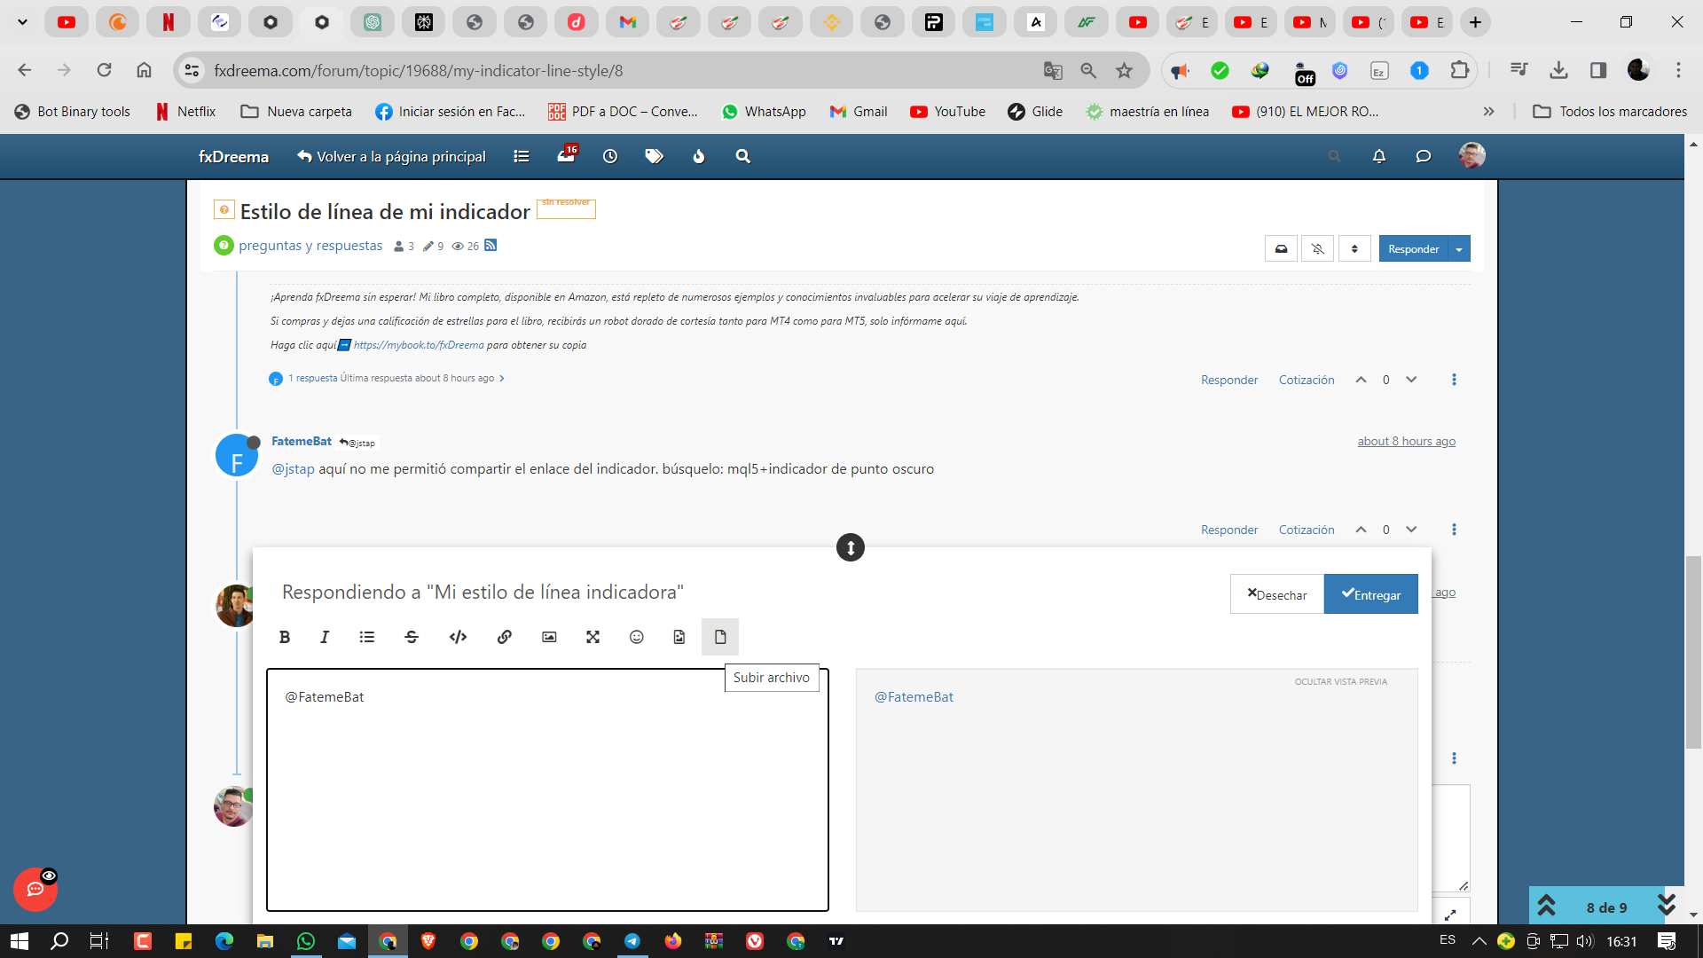The height and width of the screenshot is (958, 1703).
Task: Open about 8 hours ago timestamp link
Action: (1406, 441)
